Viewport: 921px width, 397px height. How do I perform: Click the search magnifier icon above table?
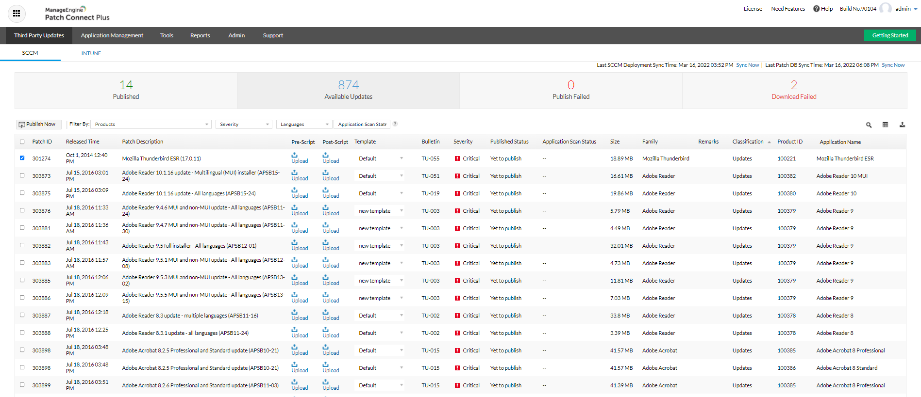click(869, 125)
